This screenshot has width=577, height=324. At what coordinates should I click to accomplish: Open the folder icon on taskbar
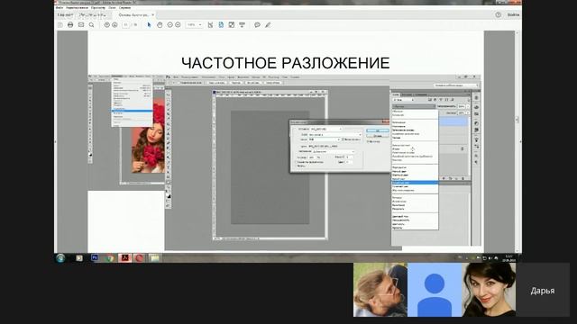pos(154,258)
